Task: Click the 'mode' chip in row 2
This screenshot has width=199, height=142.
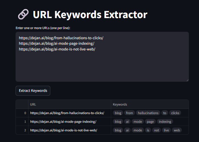Action: click(138, 130)
